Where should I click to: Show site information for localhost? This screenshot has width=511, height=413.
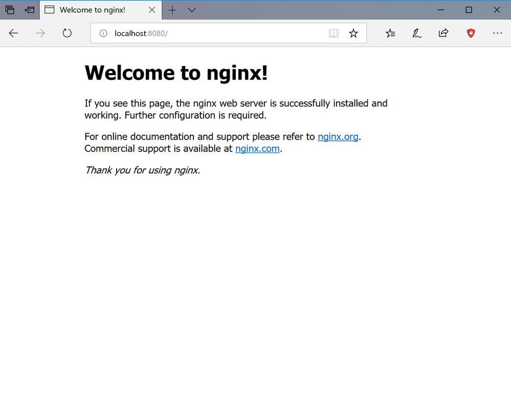[103, 33]
